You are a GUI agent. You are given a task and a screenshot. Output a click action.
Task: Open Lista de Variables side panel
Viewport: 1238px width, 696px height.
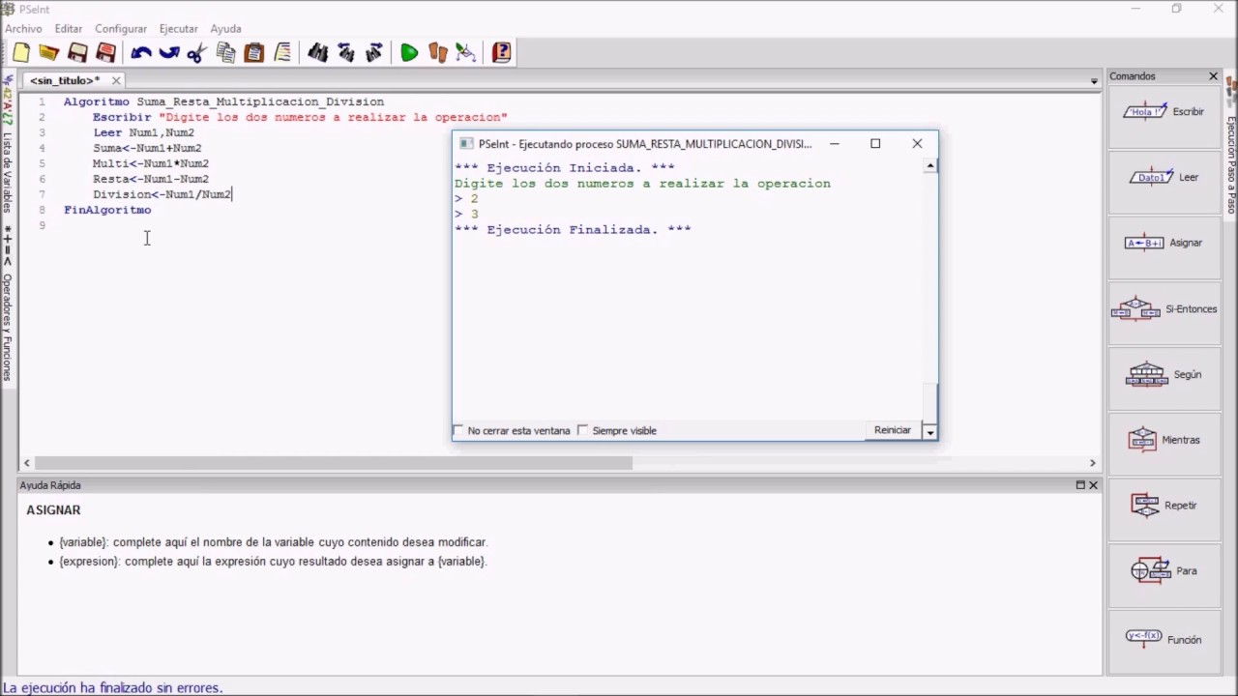8,172
